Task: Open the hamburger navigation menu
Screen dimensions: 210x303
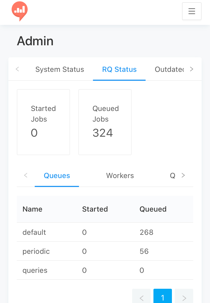Action: (x=192, y=11)
